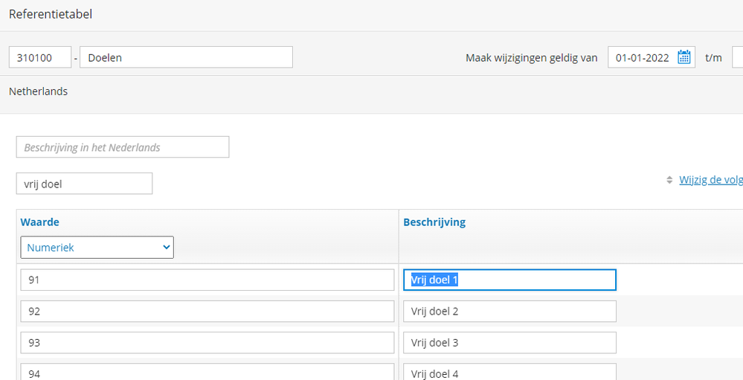743x380 pixels.
Task: Click the start date field 01-01-2022
Action: (x=643, y=58)
